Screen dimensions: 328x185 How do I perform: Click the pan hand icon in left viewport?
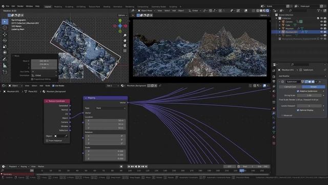125,40
